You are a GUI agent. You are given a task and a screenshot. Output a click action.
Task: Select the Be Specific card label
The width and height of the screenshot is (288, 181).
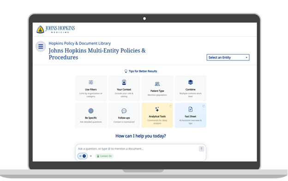(91, 118)
